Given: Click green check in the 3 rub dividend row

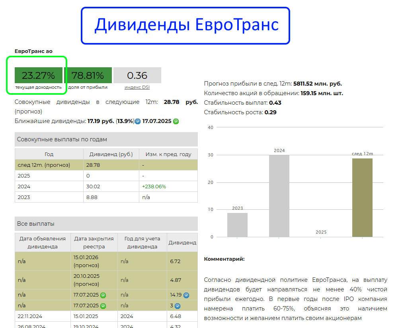Looking at the screenshot, I should coord(103,306).
